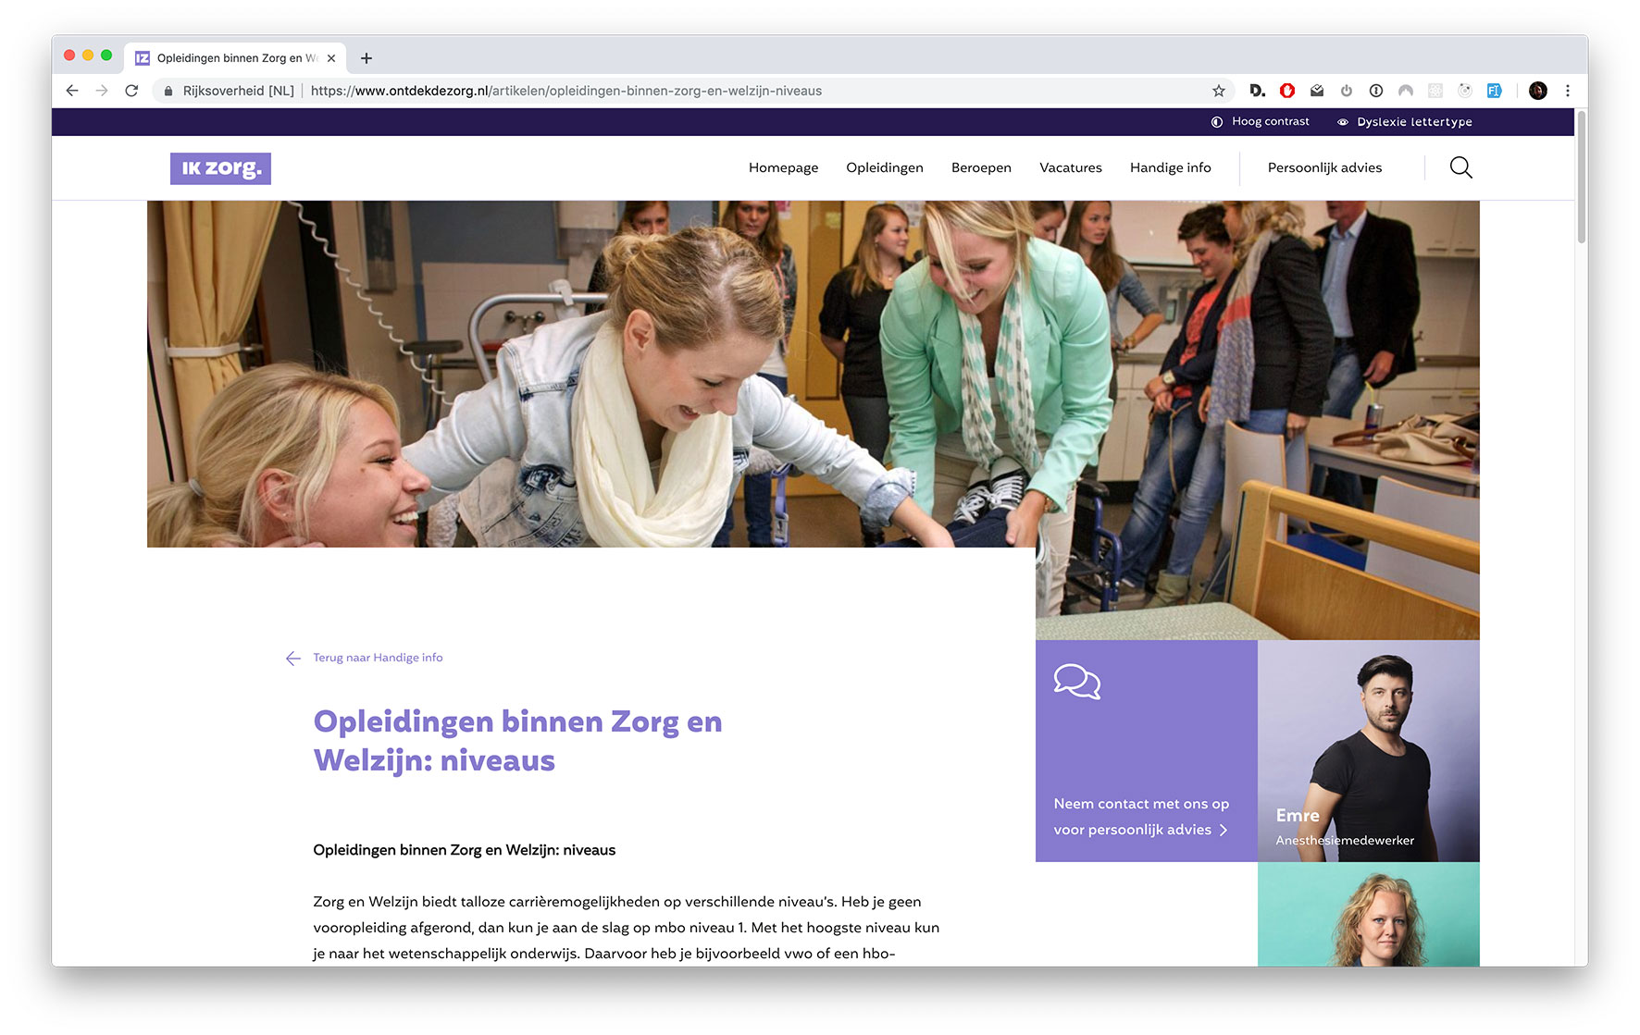The image size is (1640, 1035).
Task: Click the React DevTools extension icon
Action: coord(1435,91)
